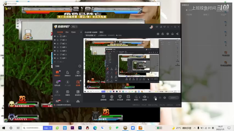Open the hamburger menu in the title bar
The height and width of the screenshot is (131, 234).
click(168, 27)
